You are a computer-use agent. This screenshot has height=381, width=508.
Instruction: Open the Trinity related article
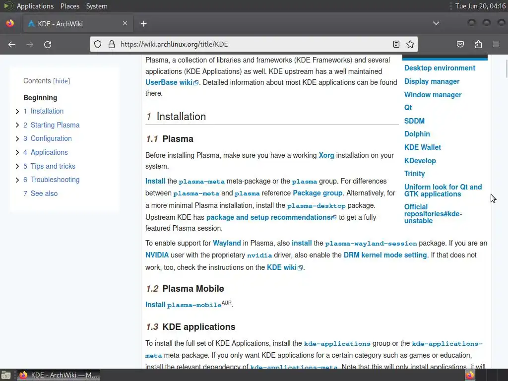(x=414, y=174)
